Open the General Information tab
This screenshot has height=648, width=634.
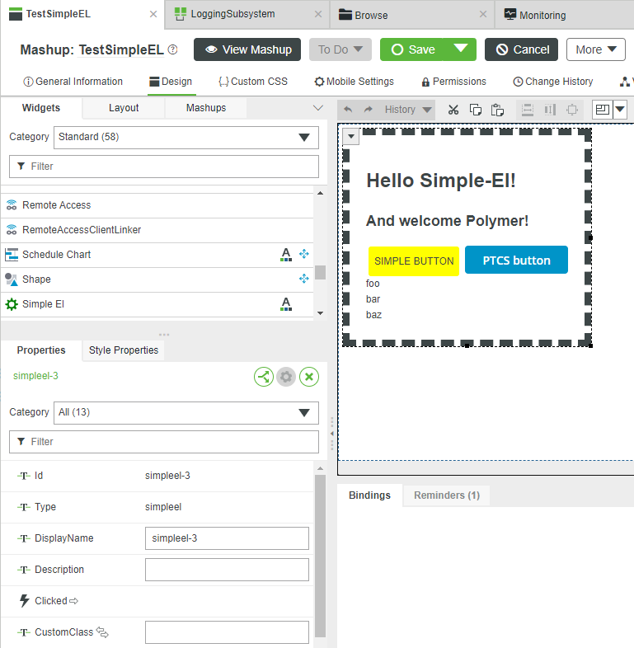pos(73,82)
